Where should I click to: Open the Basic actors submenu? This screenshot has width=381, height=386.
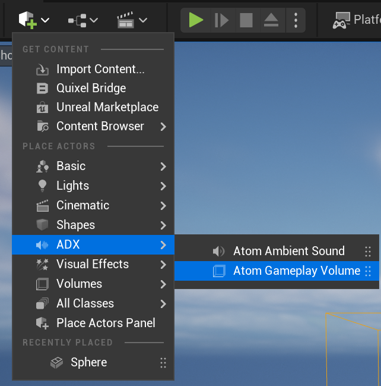(93, 166)
